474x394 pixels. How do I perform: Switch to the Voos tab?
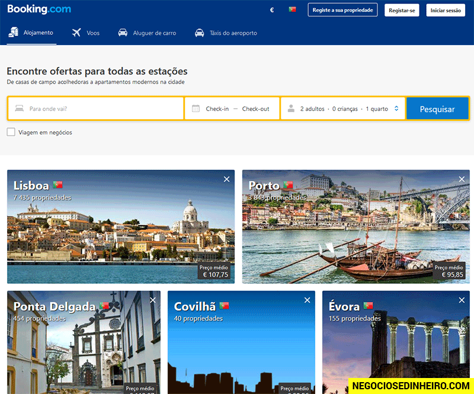click(x=85, y=33)
